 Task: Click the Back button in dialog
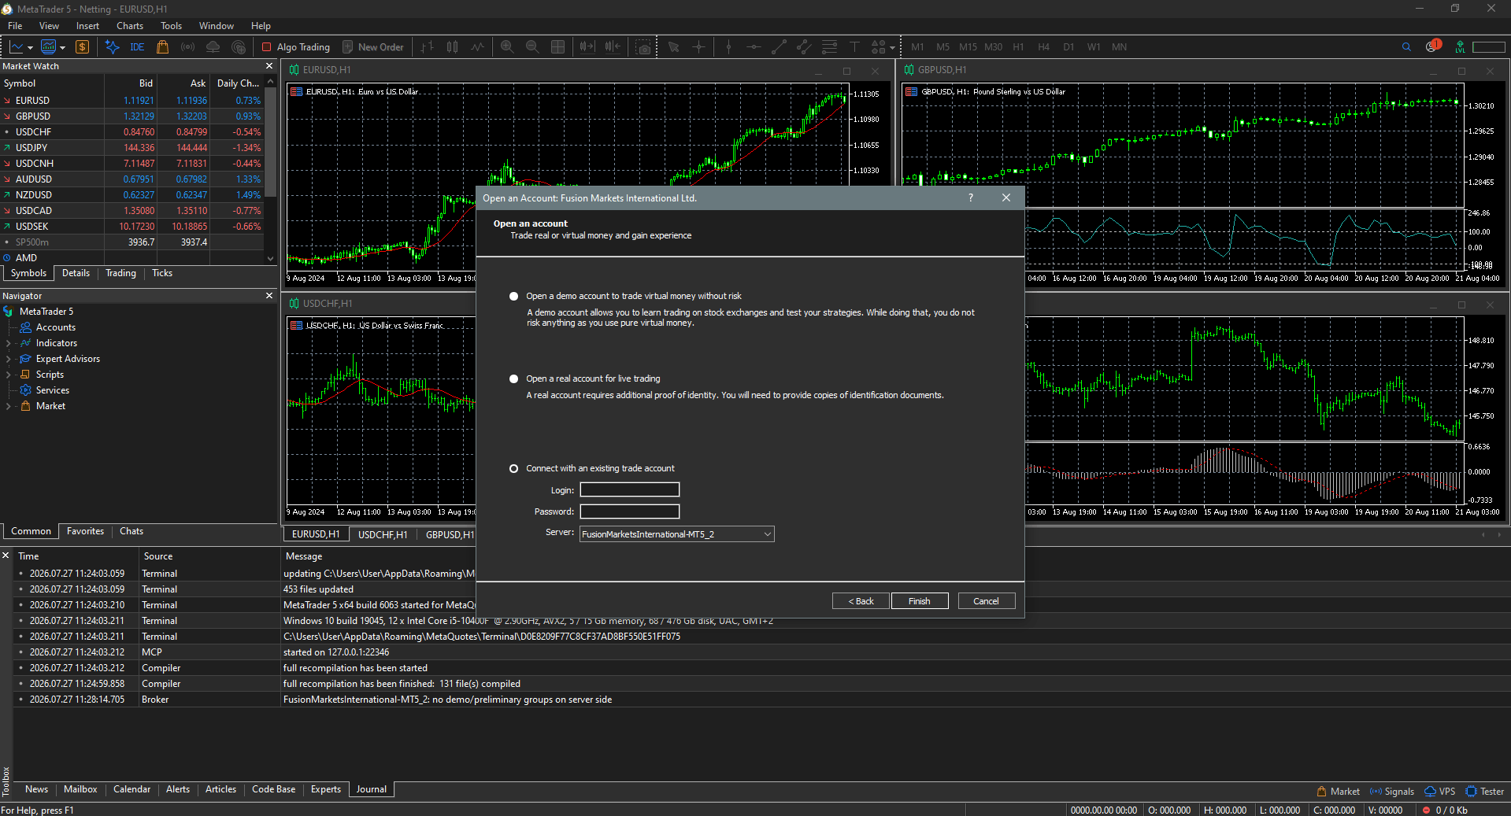pos(861,601)
